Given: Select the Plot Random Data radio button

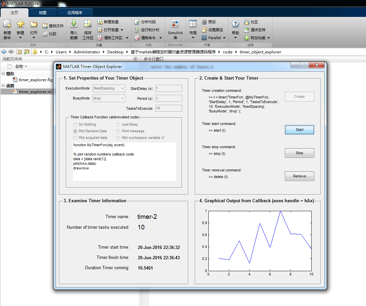Looking at the screenshot, I should click(75, 131).
